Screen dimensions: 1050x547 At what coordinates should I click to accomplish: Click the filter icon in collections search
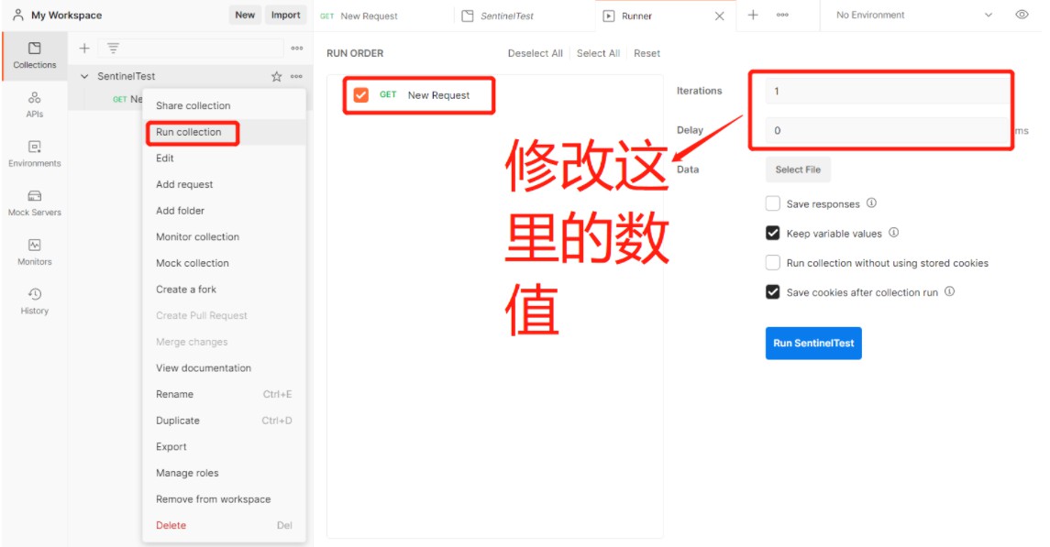113,49
